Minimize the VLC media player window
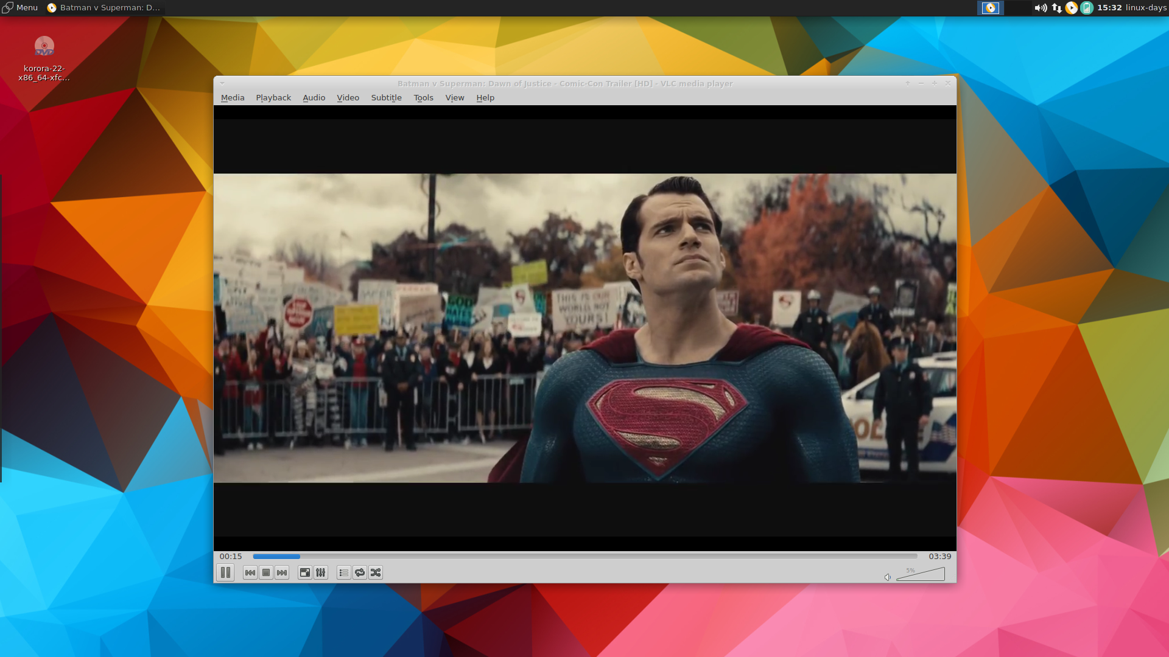 click(921, 83)
